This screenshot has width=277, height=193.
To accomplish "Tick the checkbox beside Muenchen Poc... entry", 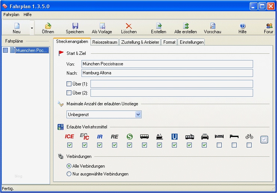I will (x=6, y=50).
